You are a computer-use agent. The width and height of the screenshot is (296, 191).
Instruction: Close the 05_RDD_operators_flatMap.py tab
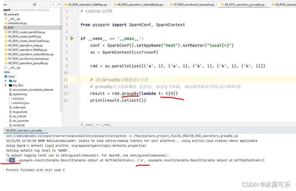109,5
